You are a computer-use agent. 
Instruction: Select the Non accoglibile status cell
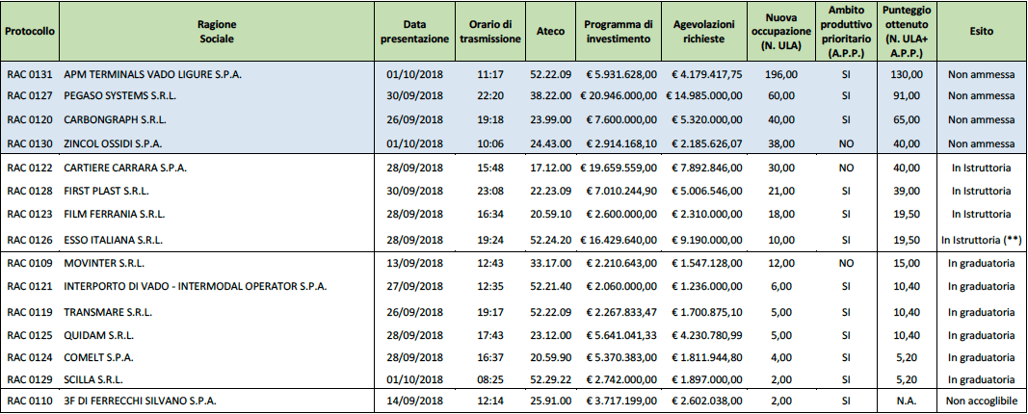pos(982,401)
